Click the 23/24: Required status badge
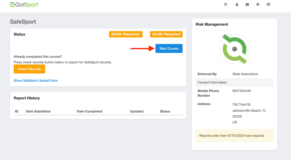 pyautogui.click(x=126, y=34)
